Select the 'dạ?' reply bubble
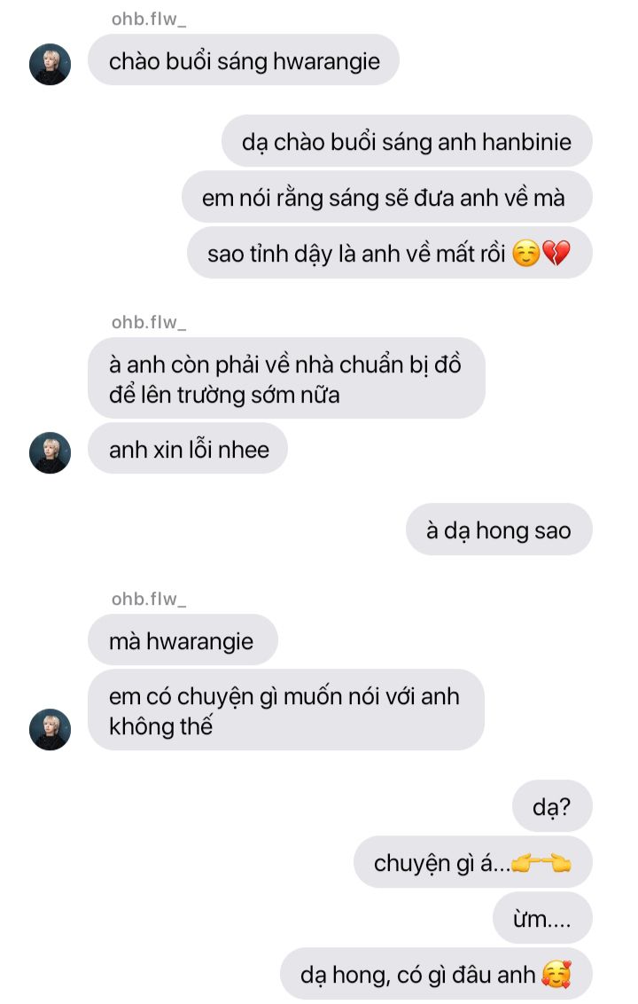The image size is (638, 1004). pos(552,806)
